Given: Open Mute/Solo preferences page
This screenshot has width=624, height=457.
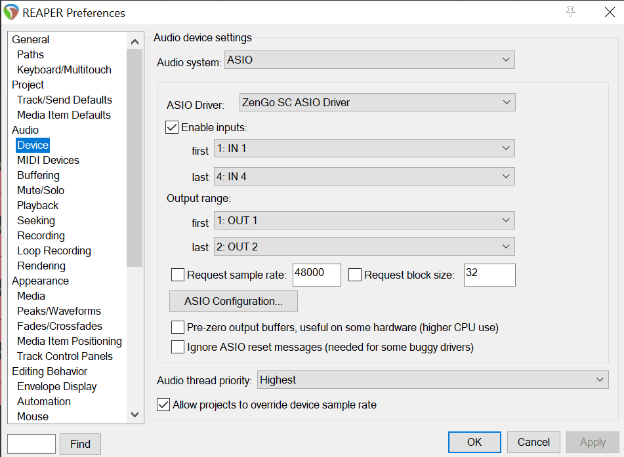Looking at the screenshot, I should coord(41,191).
